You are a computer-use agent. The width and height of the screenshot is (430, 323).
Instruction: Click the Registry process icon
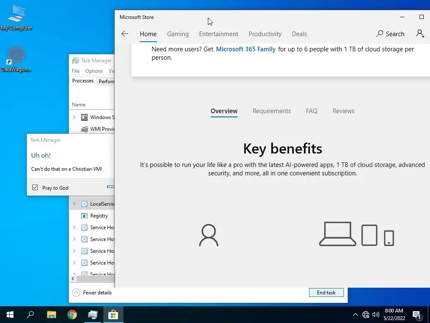[x=84, y=216]
